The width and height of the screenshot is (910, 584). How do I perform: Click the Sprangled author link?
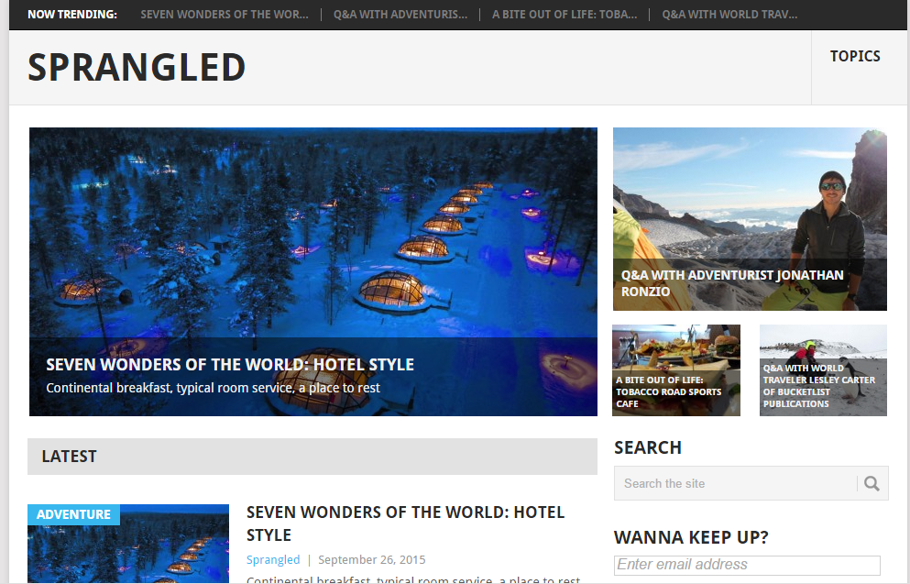point(273,559)
